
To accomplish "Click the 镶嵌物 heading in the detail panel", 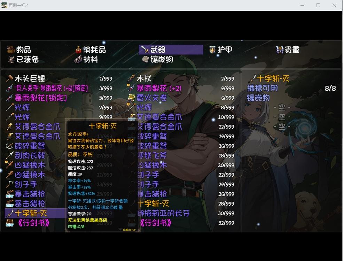I will pyautogui.click(x=258, y=98).
